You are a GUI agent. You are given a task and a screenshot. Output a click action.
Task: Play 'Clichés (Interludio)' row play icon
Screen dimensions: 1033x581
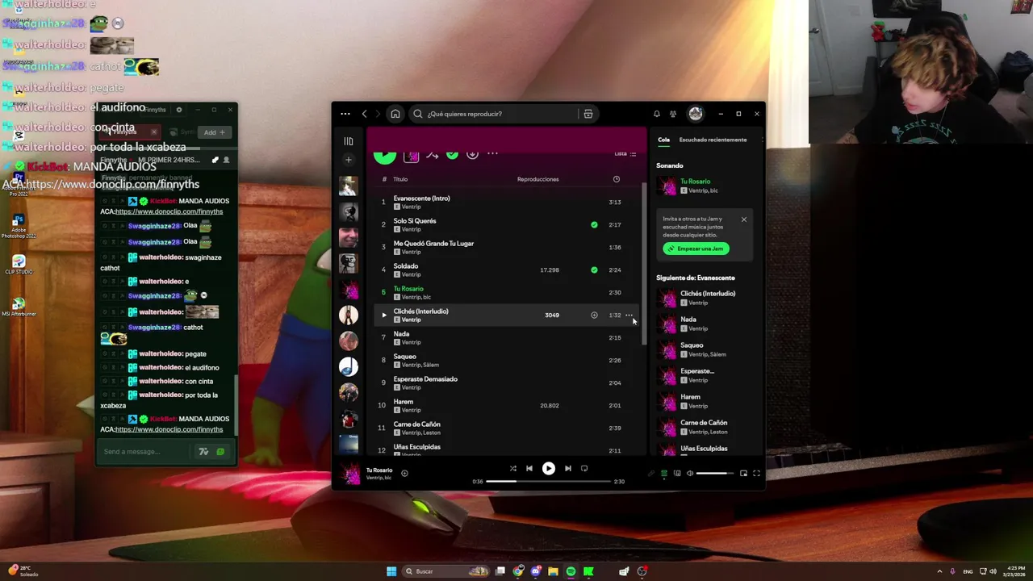click(x=383, y=315)
